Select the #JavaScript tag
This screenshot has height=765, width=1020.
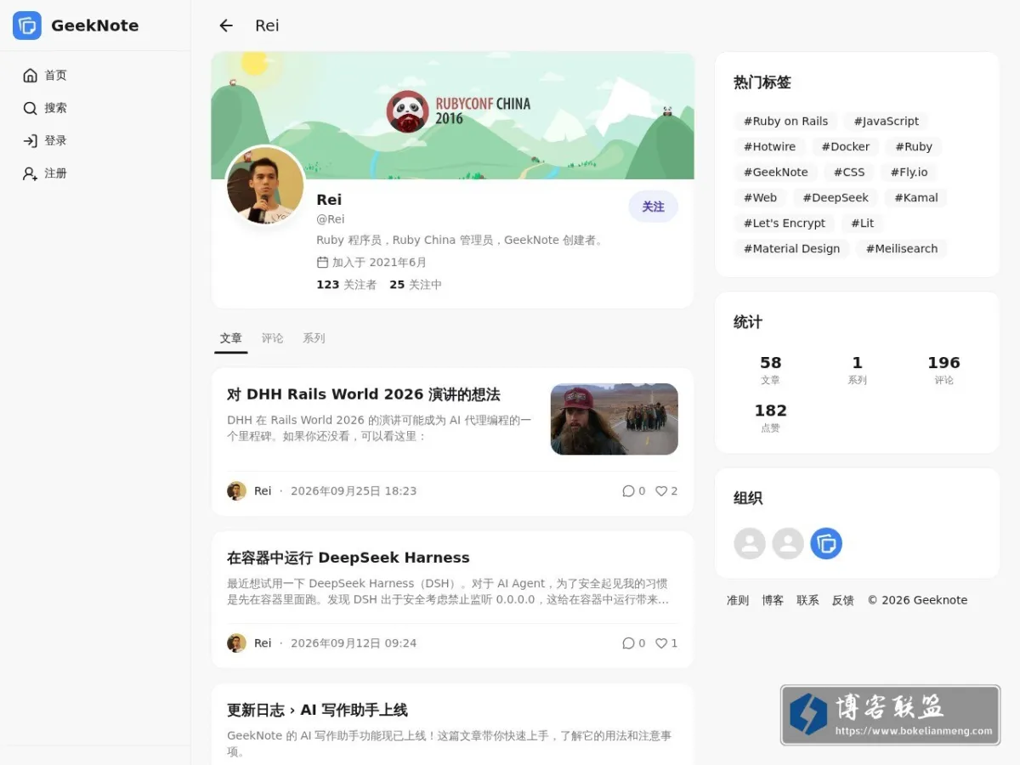point(887,121)
